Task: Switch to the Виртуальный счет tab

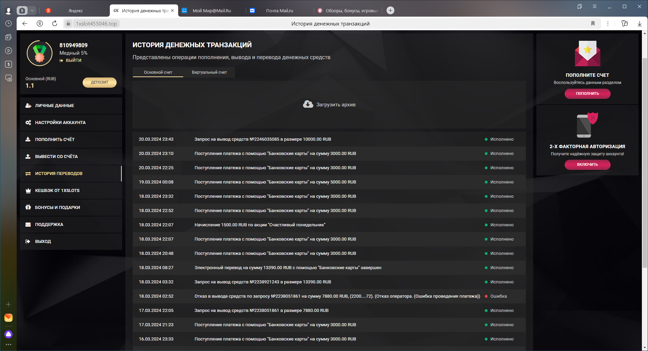Action: 209,72
